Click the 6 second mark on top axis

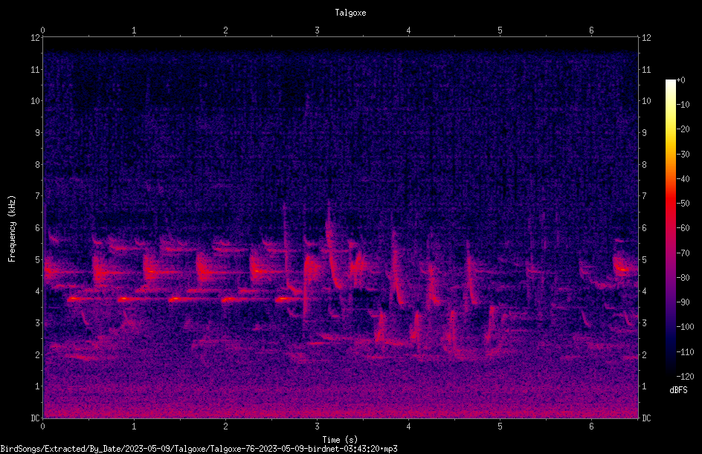591,30
